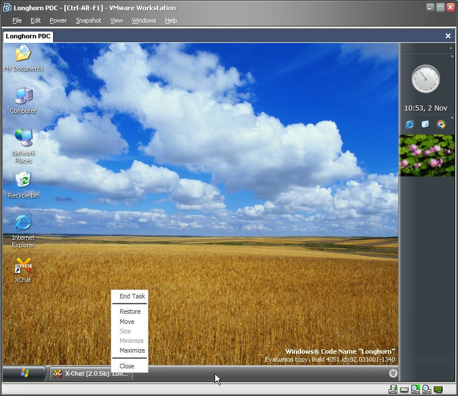The height and width of the screenshot is (396, 458).
Task: Select the Recycle Bin on the desktop
Action: point(23,182)
